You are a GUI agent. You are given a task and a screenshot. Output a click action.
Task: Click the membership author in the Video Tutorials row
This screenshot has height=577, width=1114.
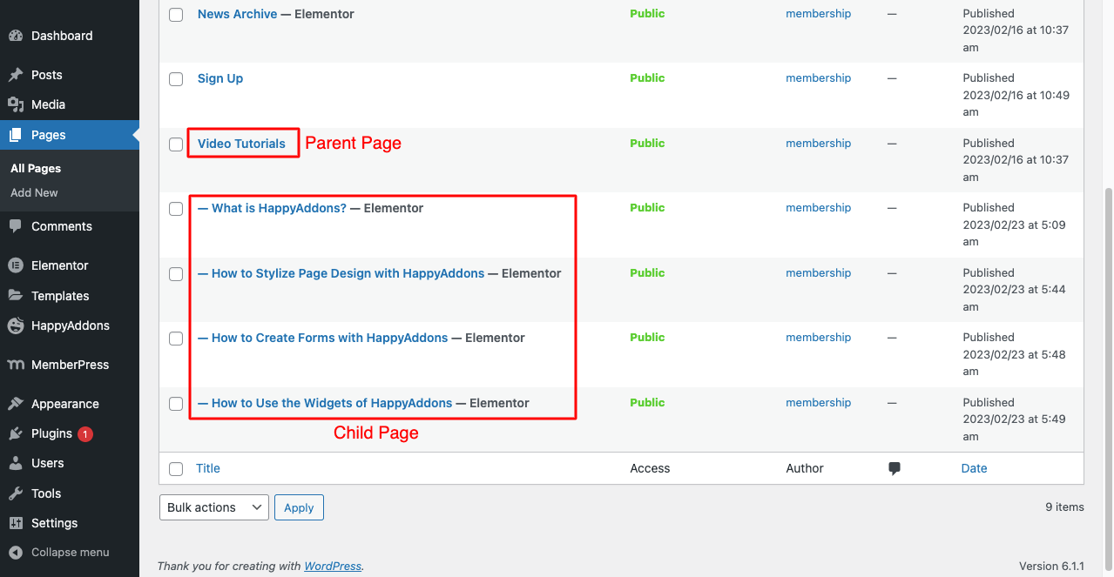[x=818, y=144]
